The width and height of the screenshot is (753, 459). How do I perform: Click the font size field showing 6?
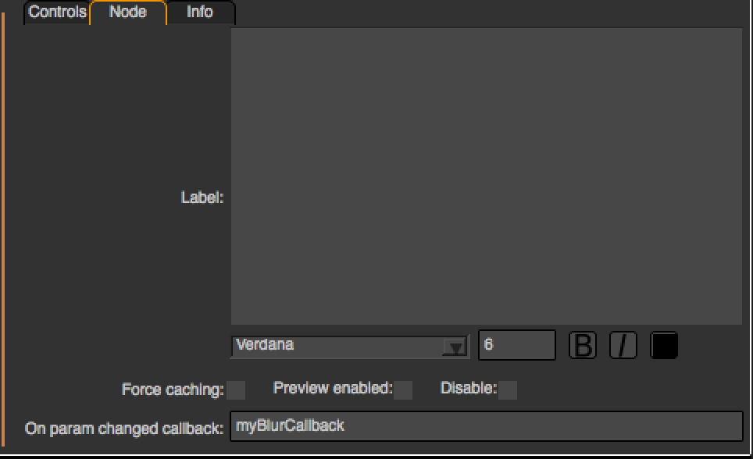tap(516, 345)
